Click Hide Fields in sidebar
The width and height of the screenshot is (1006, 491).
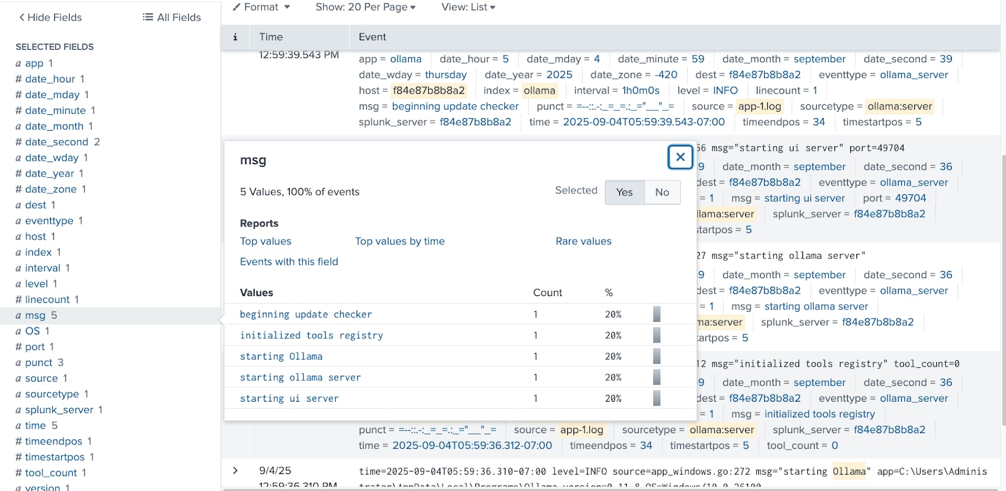(50, 18)
